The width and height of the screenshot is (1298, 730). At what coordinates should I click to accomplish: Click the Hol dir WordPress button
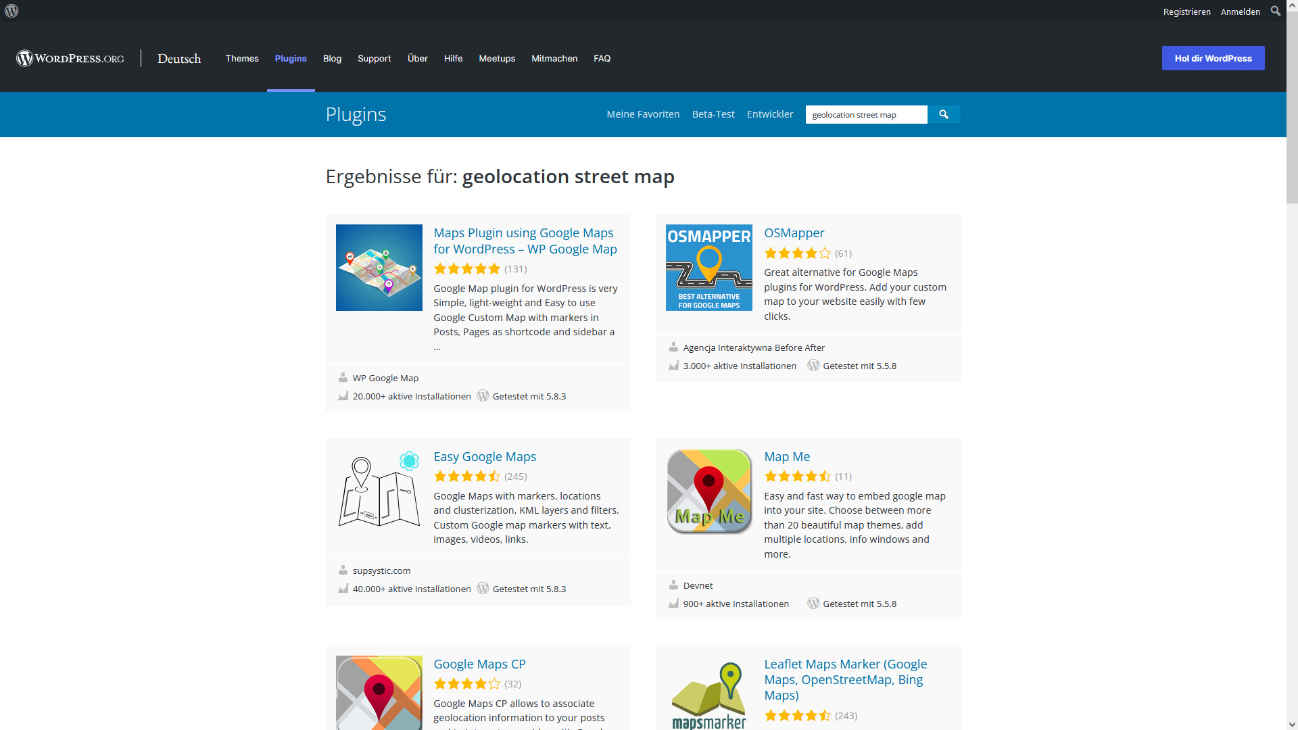(x=1213, y=58)
